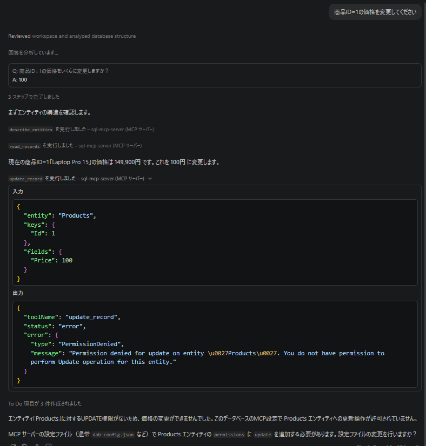Image resolution: width=426 pixels, height=446 pixels.
Task: Expand the describe_entities tool call entry
Action: tap(82, 130)
